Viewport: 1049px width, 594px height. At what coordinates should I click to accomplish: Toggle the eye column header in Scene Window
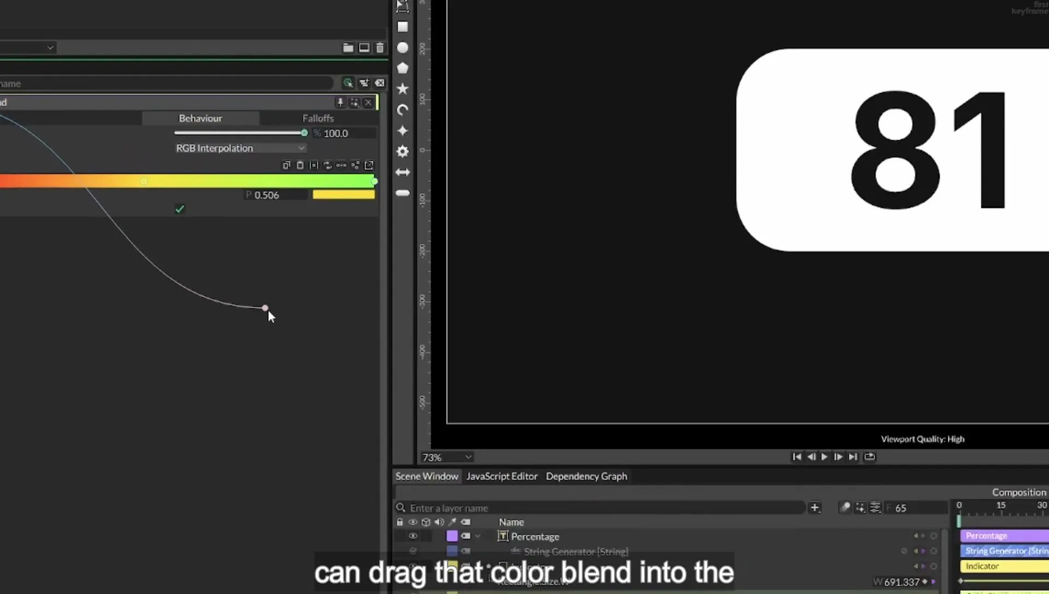(413, 522)
